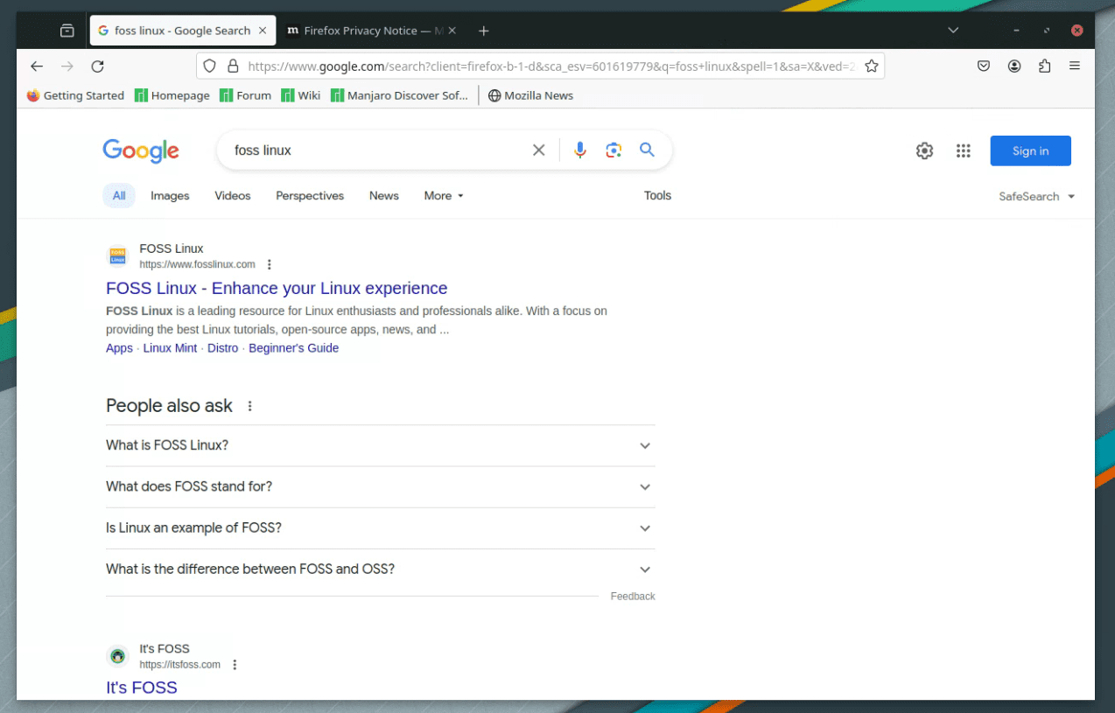Open the tracking protection shield icon
The width and height of the screenshot is (1115, 713).
(209, 66)
